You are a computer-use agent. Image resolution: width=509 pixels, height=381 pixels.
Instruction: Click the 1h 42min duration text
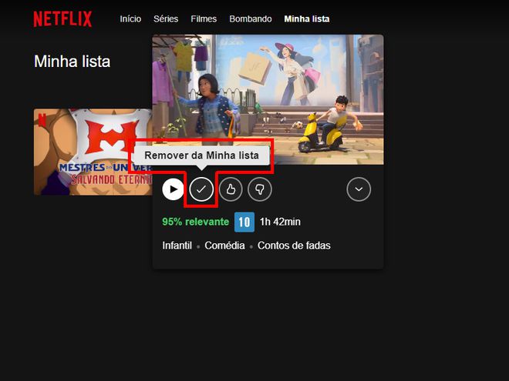tap(280, 222)
